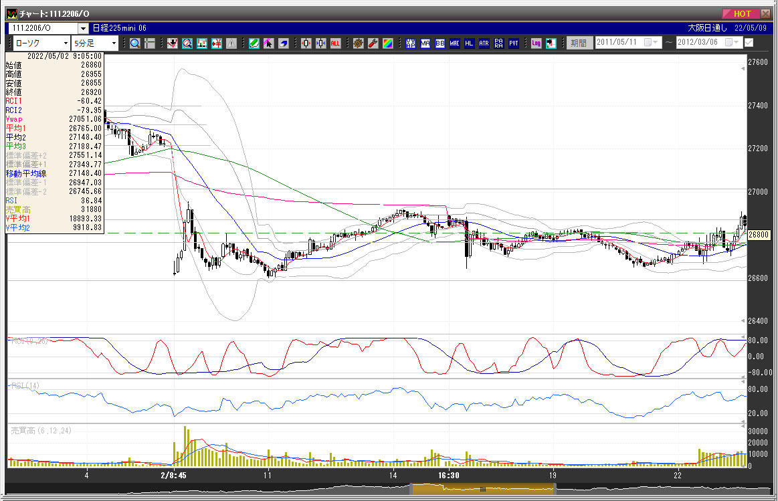778x501 pixels.
Task: Click the RSI(14) sub-chart label
Action: pyautogui.click(x=25, y=386)
